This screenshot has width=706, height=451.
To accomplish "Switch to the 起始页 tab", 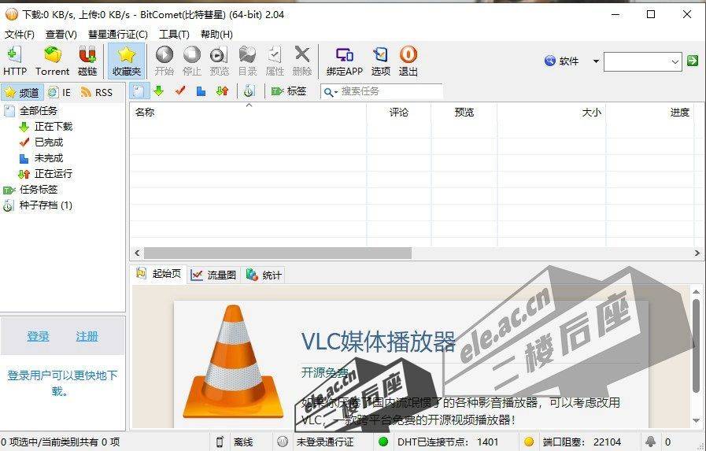I will pos(159,274).
